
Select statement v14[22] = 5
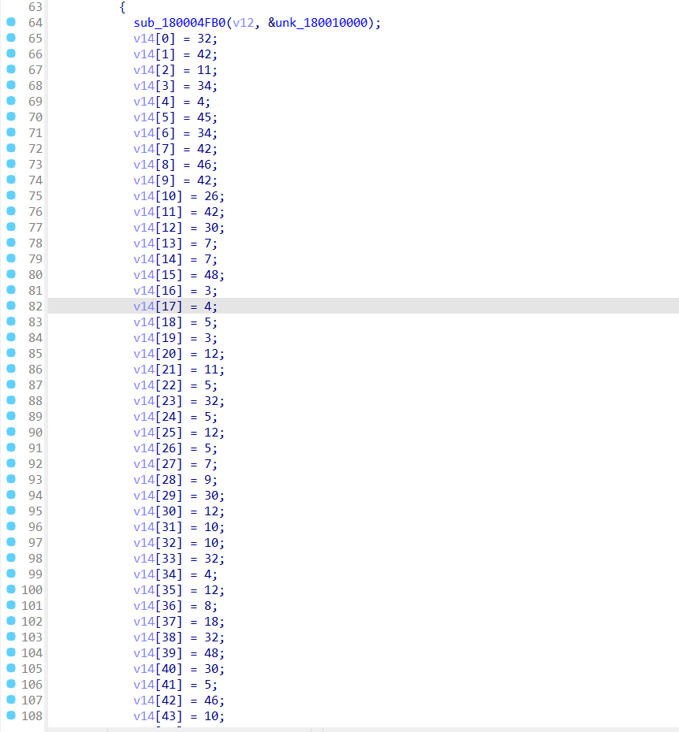(x=175, y=385)
